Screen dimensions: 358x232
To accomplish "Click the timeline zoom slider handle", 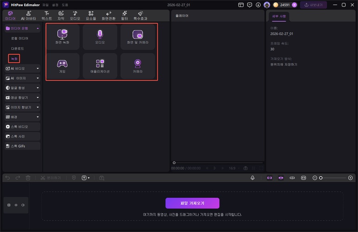I will click(x=321, y=178).
